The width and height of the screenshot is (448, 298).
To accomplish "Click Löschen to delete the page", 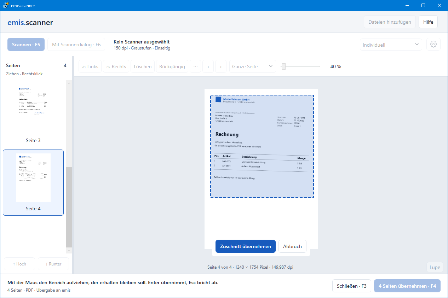I will click(x=143, y=66).
